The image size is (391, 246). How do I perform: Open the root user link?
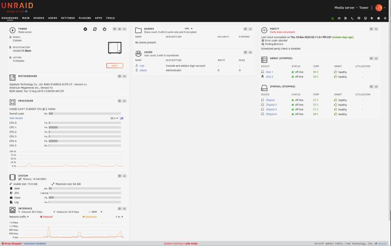point(142,66)
